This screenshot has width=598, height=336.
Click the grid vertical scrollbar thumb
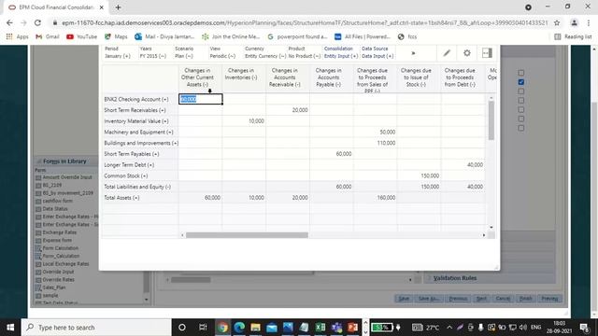[x=491, y=120]
